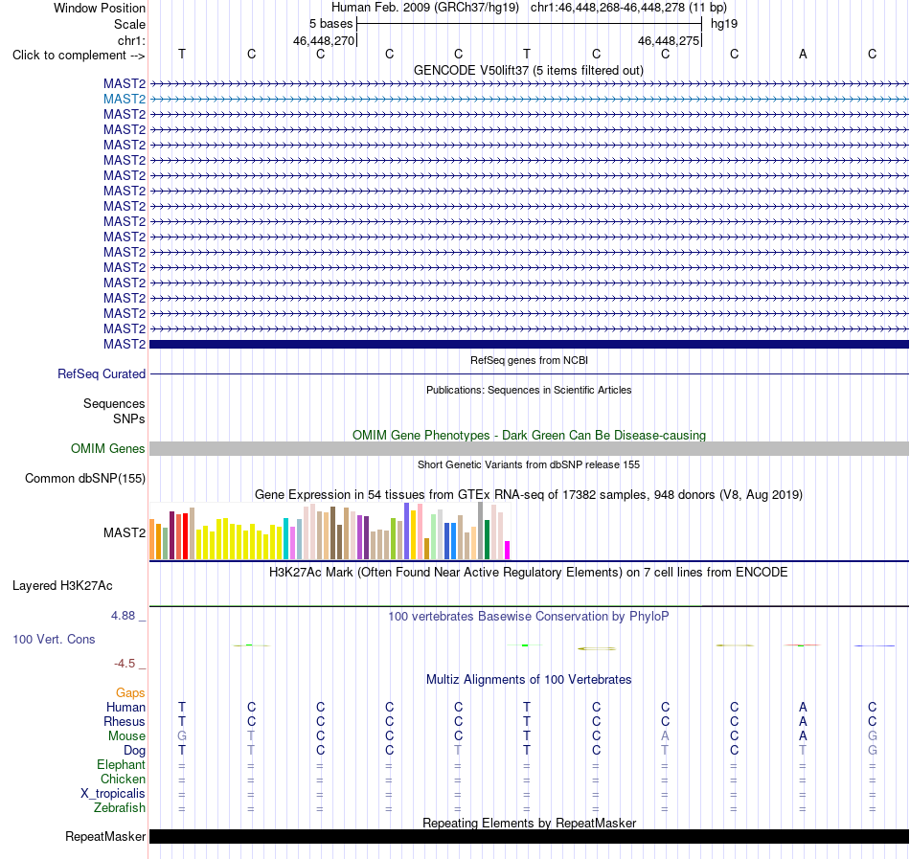Click the 46,448,270 position marker
The width and height of the screenshot is (910, 859).
pyautogui.click(x=323, y=40)
